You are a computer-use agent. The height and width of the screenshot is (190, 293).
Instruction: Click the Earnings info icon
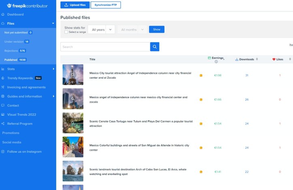(216, 62)
